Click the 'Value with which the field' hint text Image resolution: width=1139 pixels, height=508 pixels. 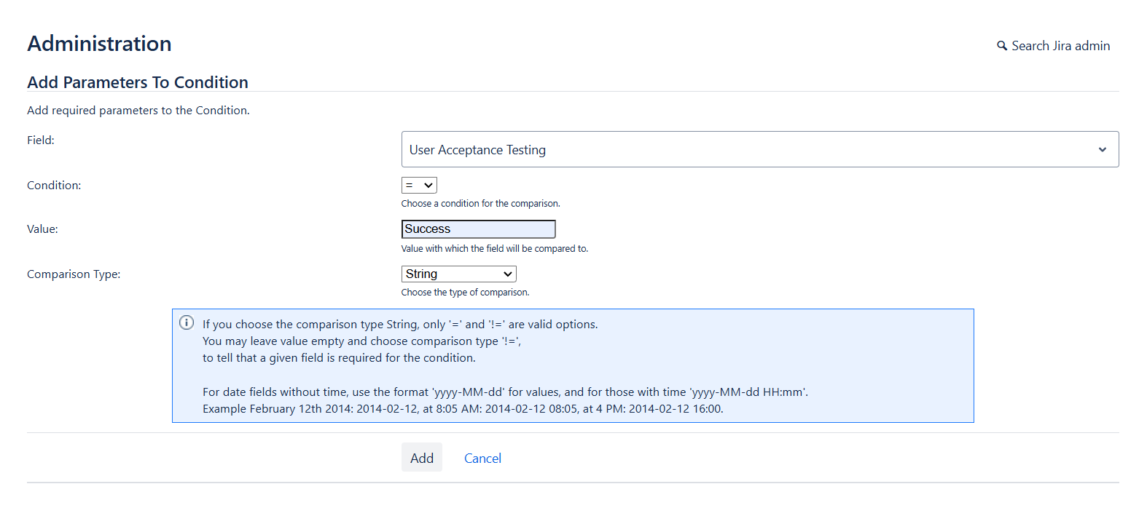coord(494,249)
